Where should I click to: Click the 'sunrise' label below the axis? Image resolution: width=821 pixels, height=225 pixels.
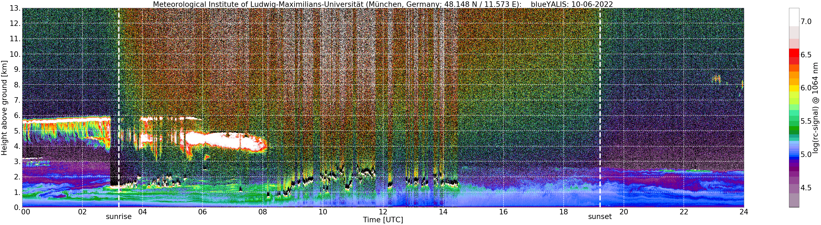(x=118, y=217)
